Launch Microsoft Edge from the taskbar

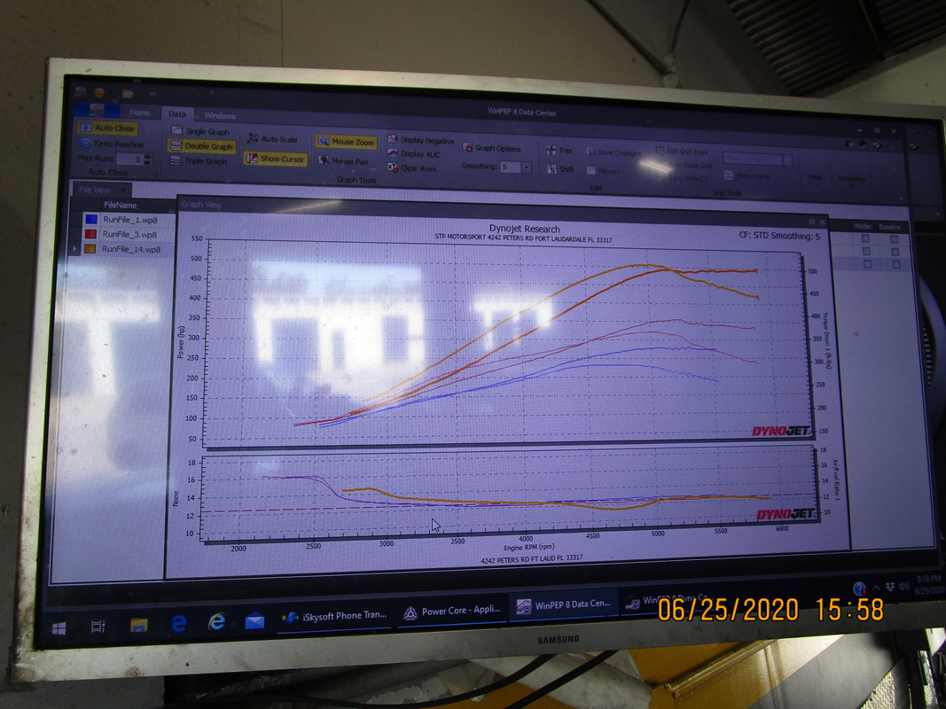tap(178, 623)
